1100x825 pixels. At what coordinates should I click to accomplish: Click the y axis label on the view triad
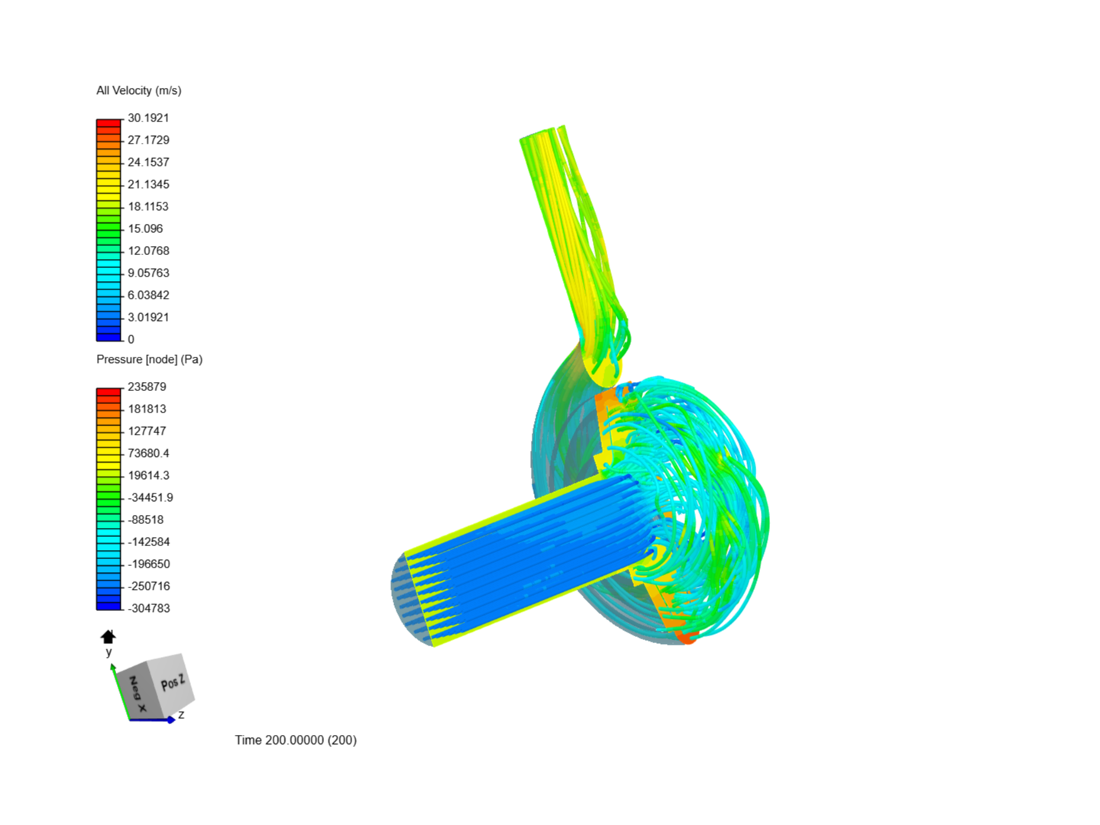(x=108, y=652)
